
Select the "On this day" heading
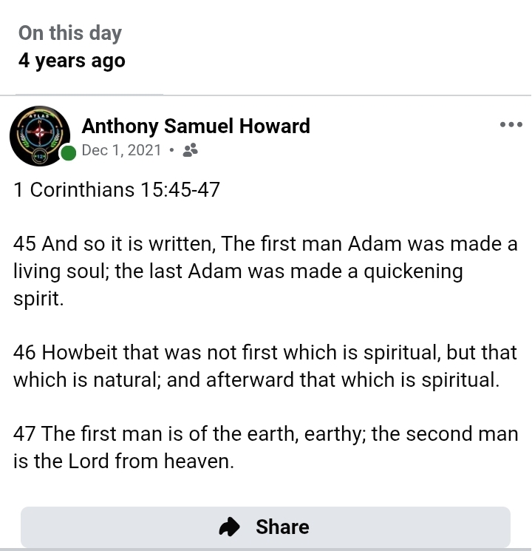tap(70, 33)
